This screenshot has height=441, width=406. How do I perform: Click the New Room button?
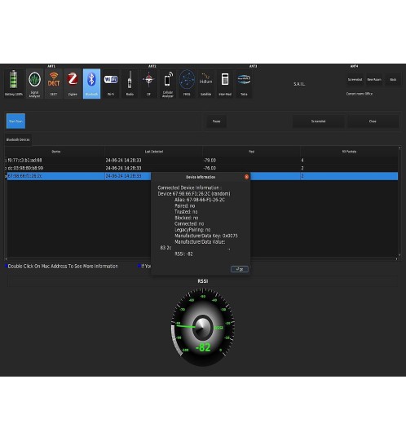[374, 80]
